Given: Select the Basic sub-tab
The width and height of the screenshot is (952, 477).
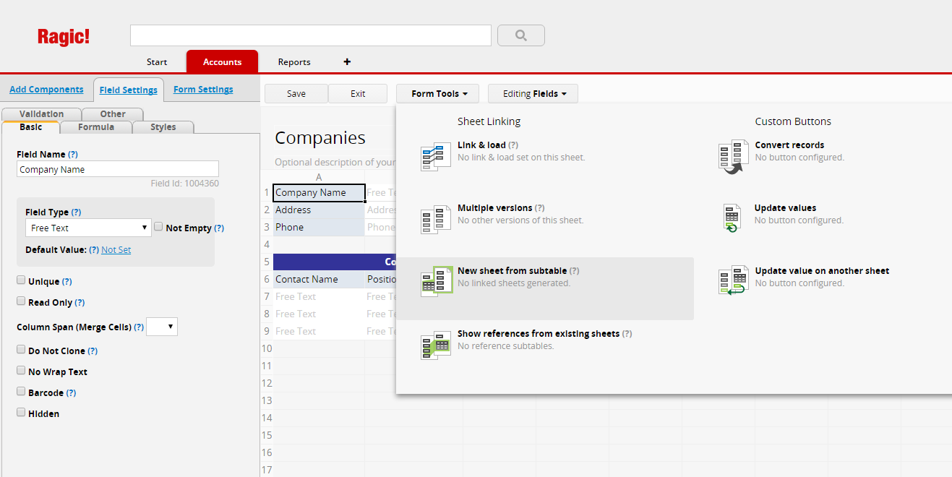Looking at the screenshot, I should point(30,127).
